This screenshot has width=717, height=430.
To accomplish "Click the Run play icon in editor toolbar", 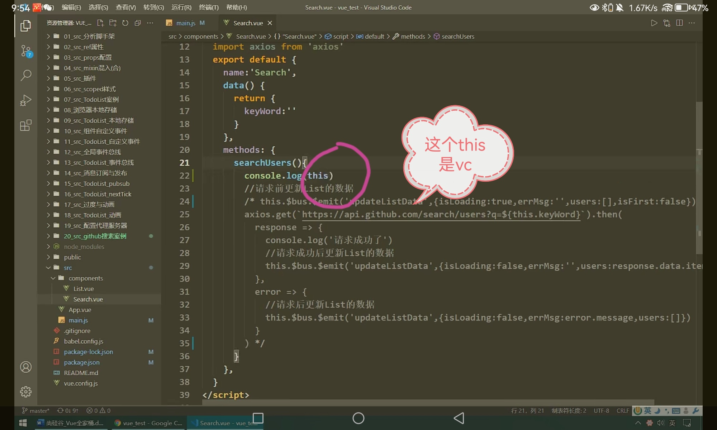I will pyautogui.click(x=654, y=23).
